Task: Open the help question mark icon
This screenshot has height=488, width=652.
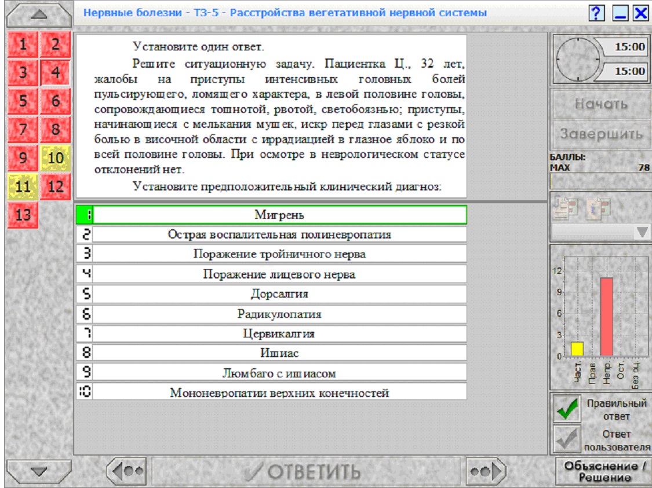Action: point(596,13)
